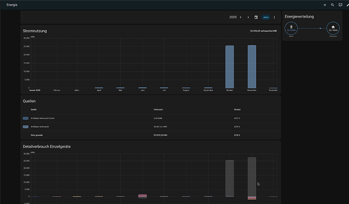The height and width of the screenshot is (204, 349).
Task: Click the Energie title in header
Action: coord(13,5)
